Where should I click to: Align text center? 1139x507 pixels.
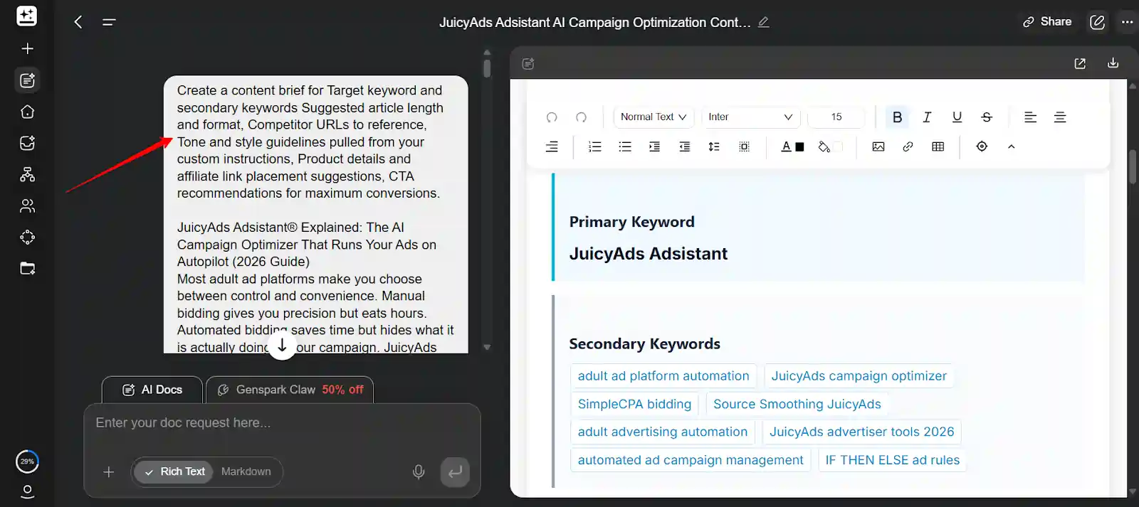pyautogui.click(x=1060, y=117)
